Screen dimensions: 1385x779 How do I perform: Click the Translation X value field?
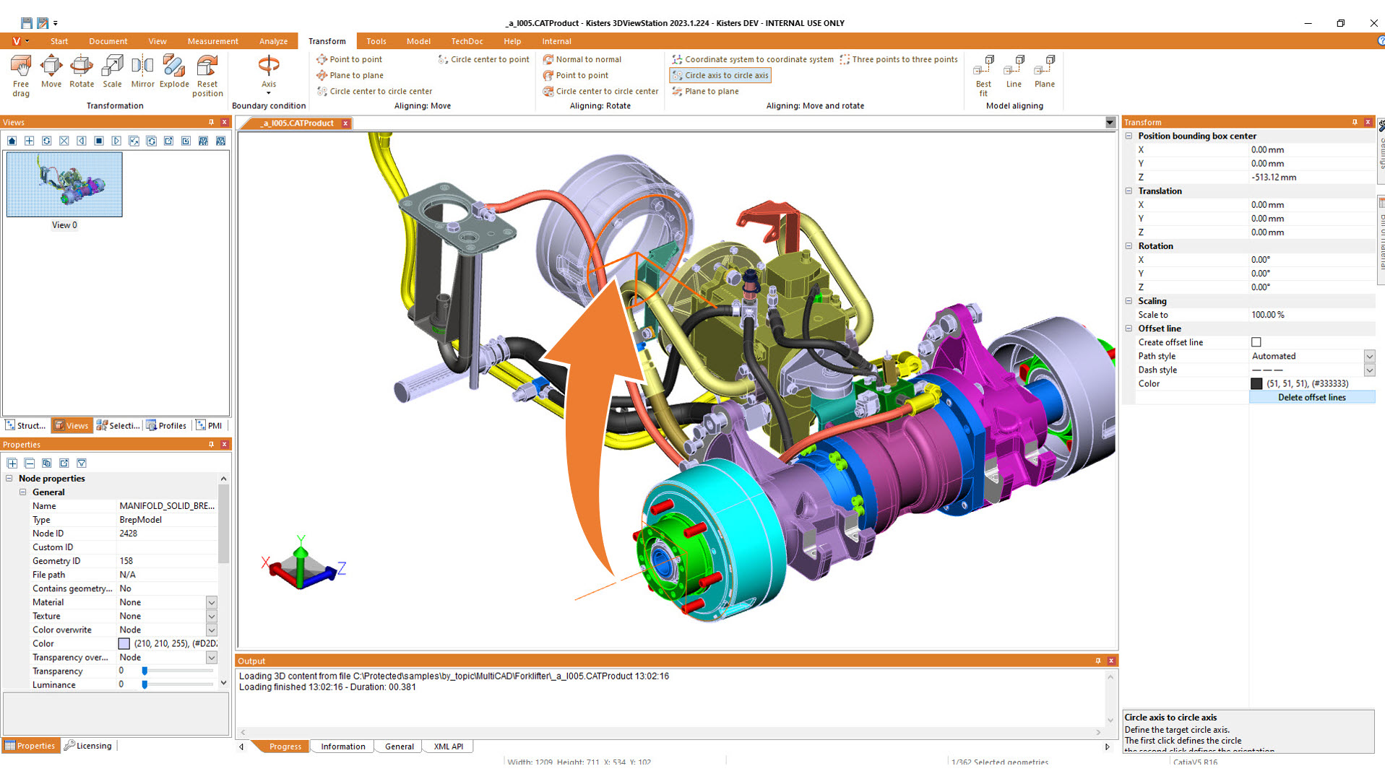1311,204
